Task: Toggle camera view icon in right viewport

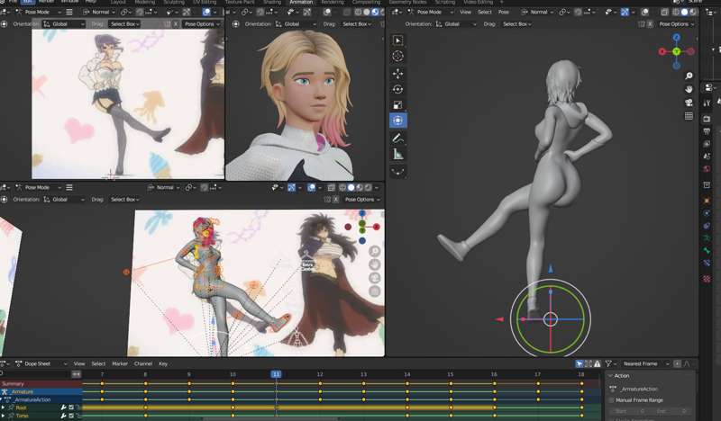Action: (689, 103)
